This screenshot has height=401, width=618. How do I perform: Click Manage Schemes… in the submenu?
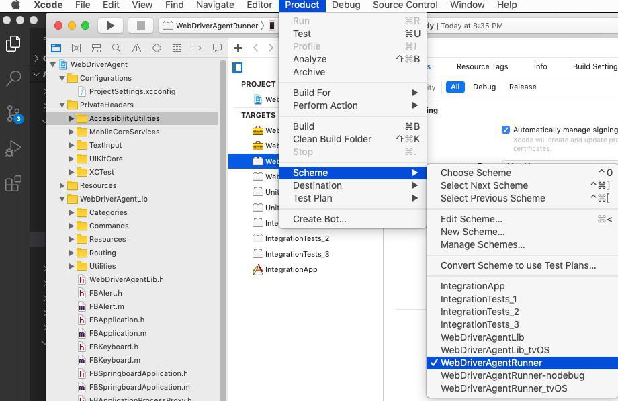coord(522,245)
